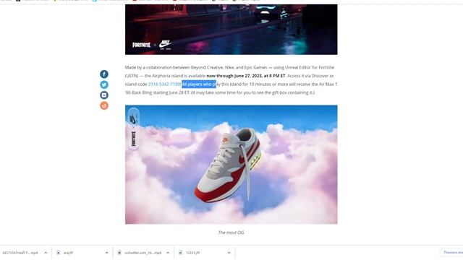Screen dimensions: 463x260
Task: Share the article via email icon
Action: [104, 95]
